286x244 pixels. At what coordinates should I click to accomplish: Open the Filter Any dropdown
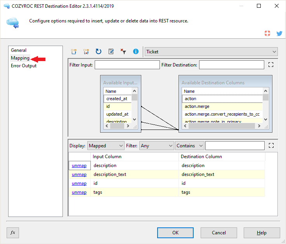click(156, 146)
